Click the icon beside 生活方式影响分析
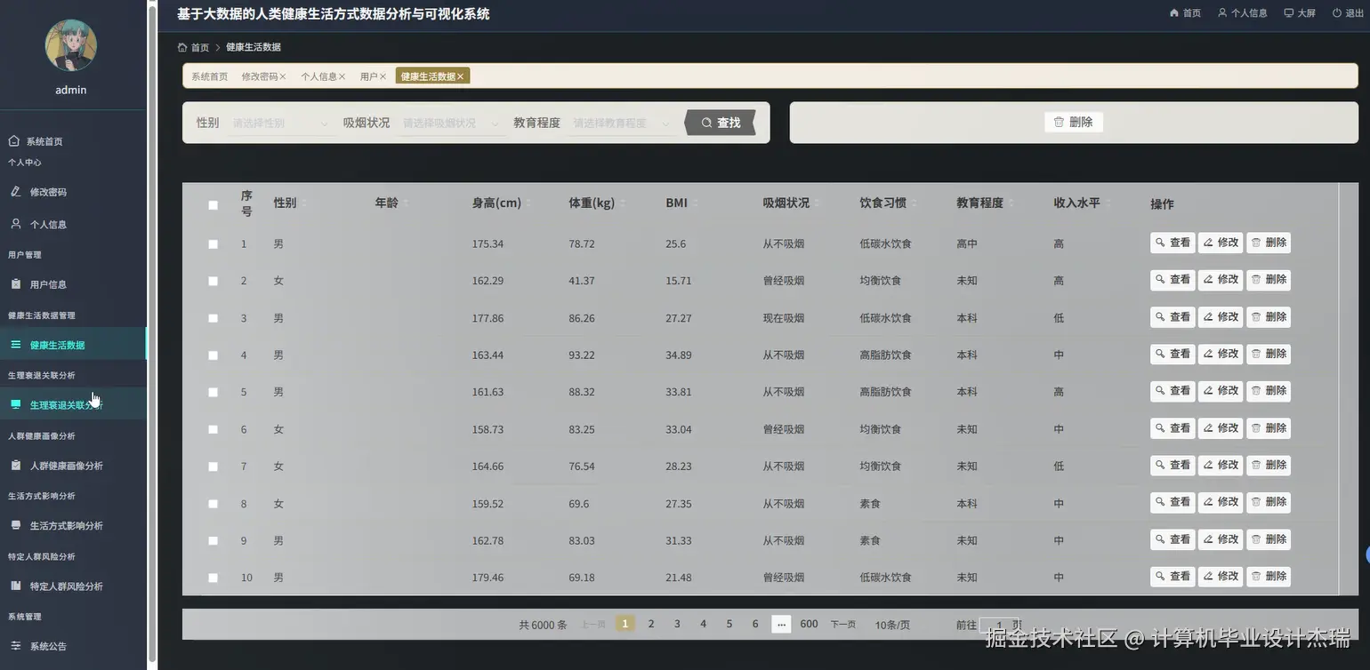The height and width of the screenshot is (670, 1370). click(15, 525)
